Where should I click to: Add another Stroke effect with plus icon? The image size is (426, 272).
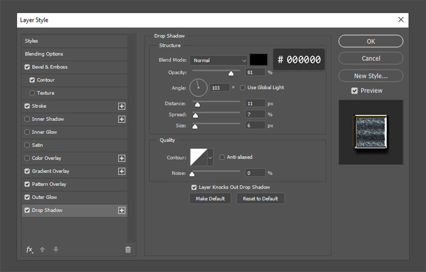tap(122, 106)
